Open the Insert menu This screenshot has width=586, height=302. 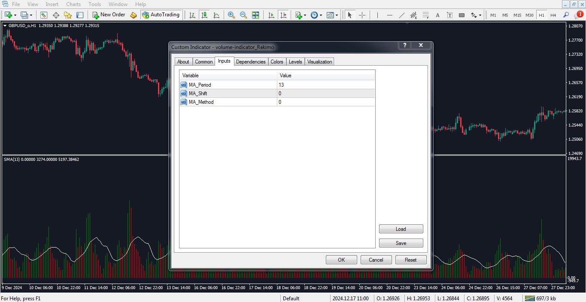[x=52, y=4]
